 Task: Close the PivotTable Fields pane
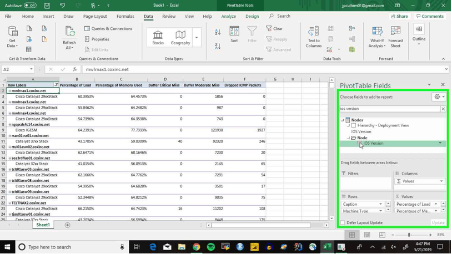pos(443,84)
